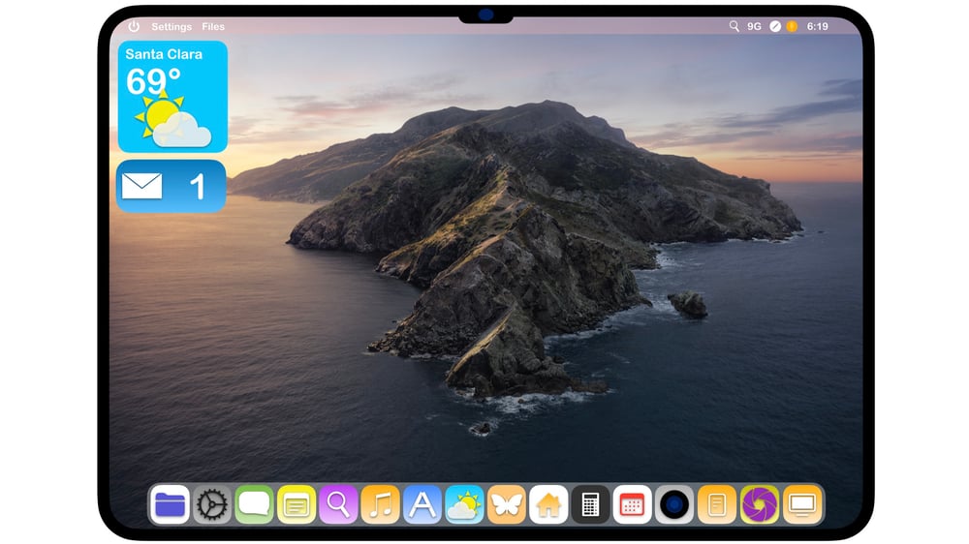Click the white slashed circle status icon
This screenshot has height=544, width=969.
click(x=775, y=26)
